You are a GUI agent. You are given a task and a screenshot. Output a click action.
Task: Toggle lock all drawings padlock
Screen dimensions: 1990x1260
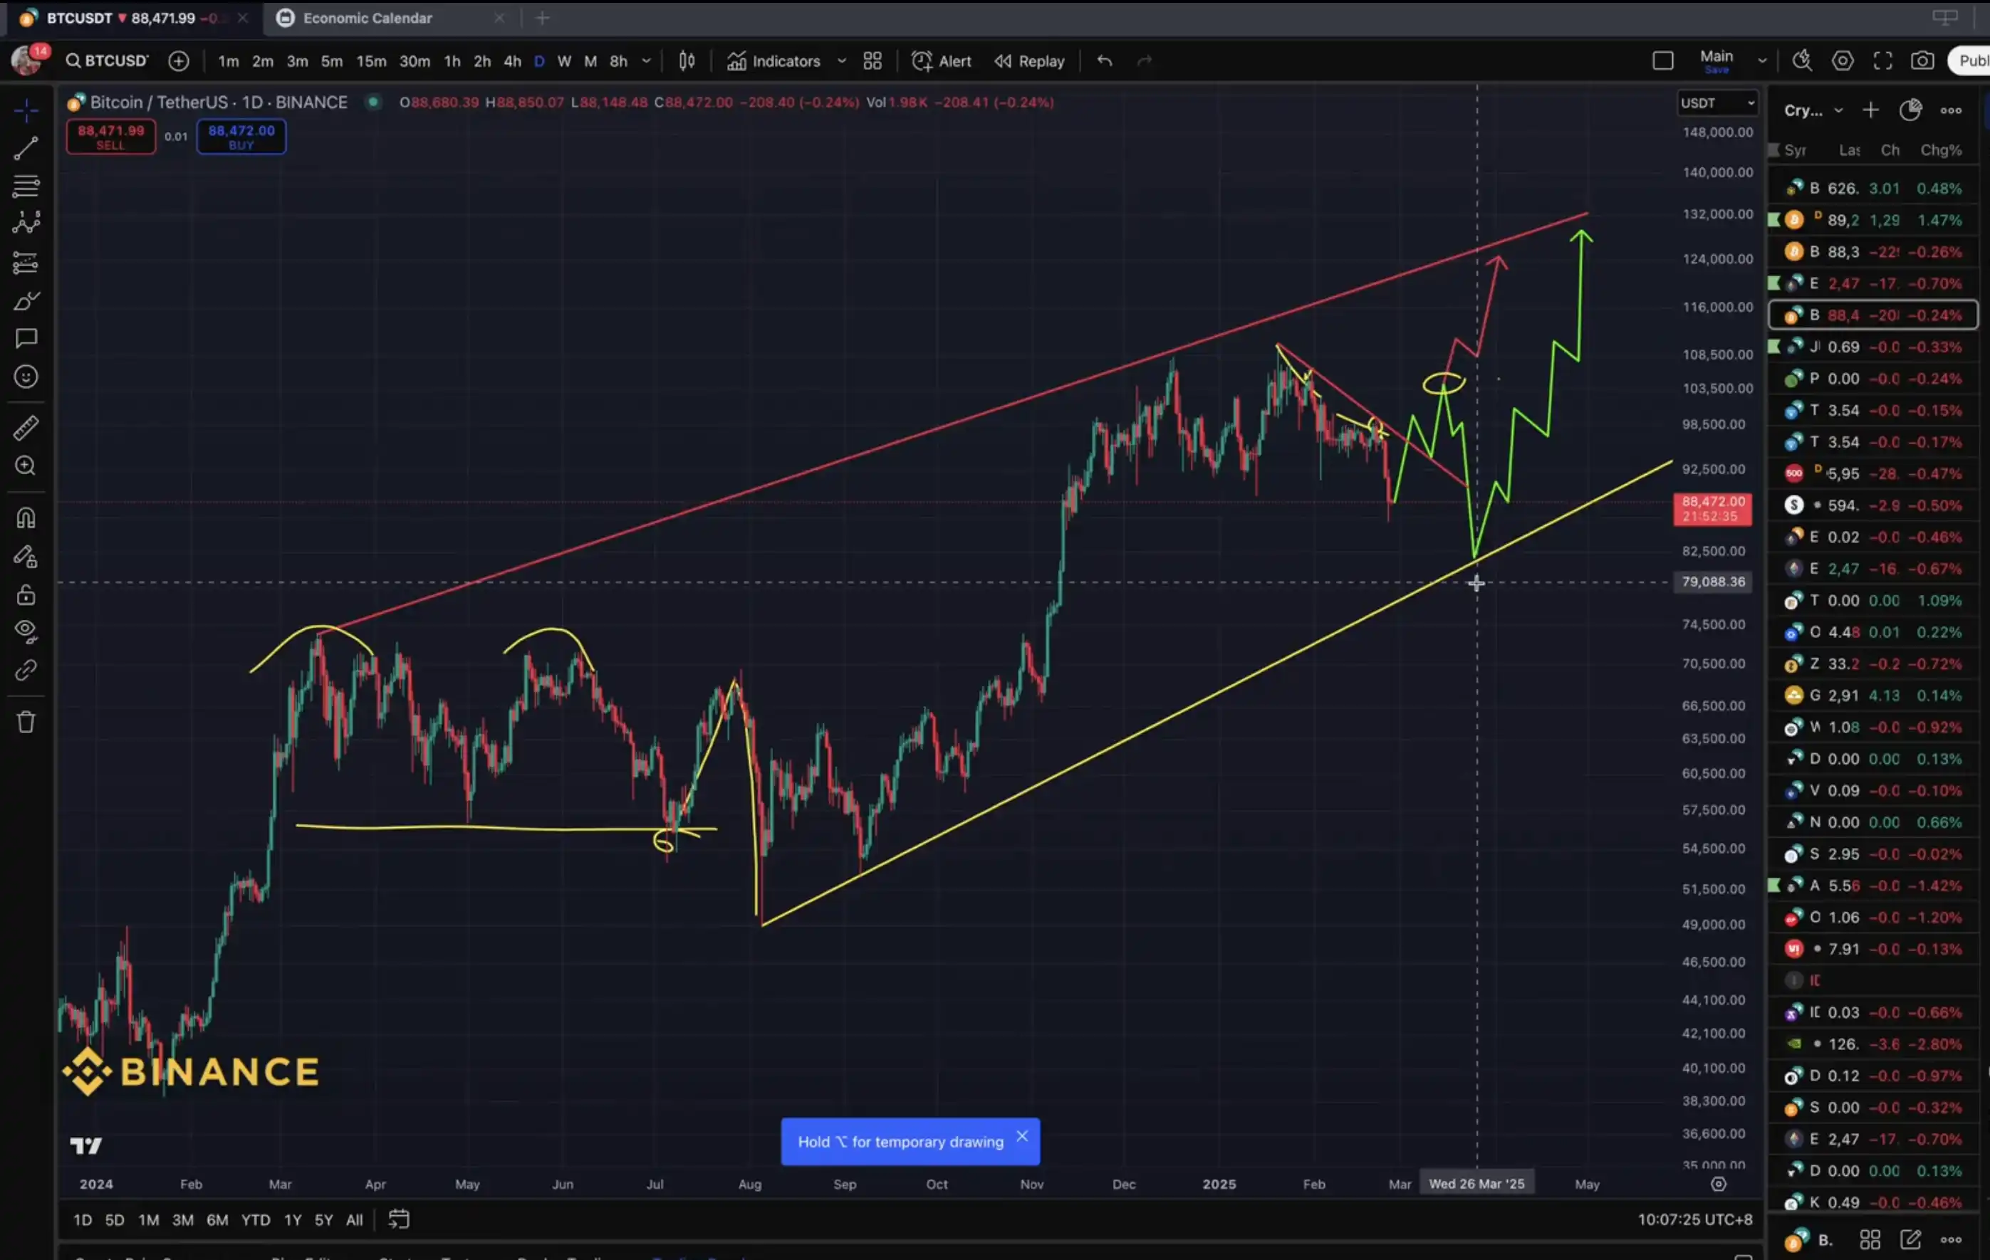tap(26, 595)
